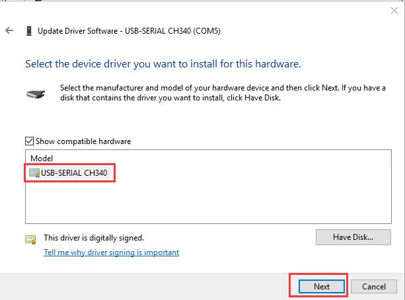Click the back arrow in the wizard header

[x=9, y=30]
